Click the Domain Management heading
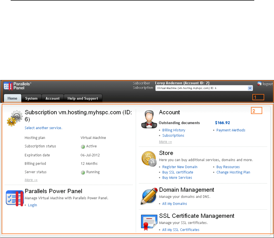Screen dimensions: 274x238 point(186,190)
